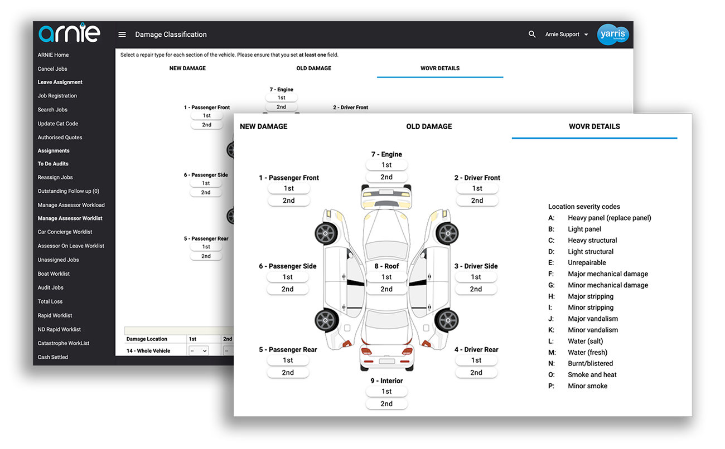Open ARNIE Home from the sidebar
Screen dimensions: 725x449
tap(53, 55)
